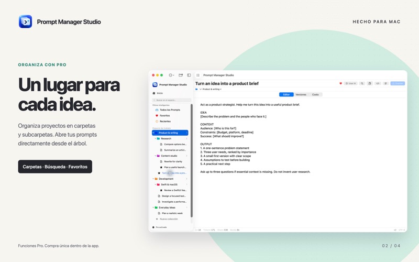Select the green Everyday ideas folder icon
Viewport: 419px width, 262px height.
tap(156, 208)
